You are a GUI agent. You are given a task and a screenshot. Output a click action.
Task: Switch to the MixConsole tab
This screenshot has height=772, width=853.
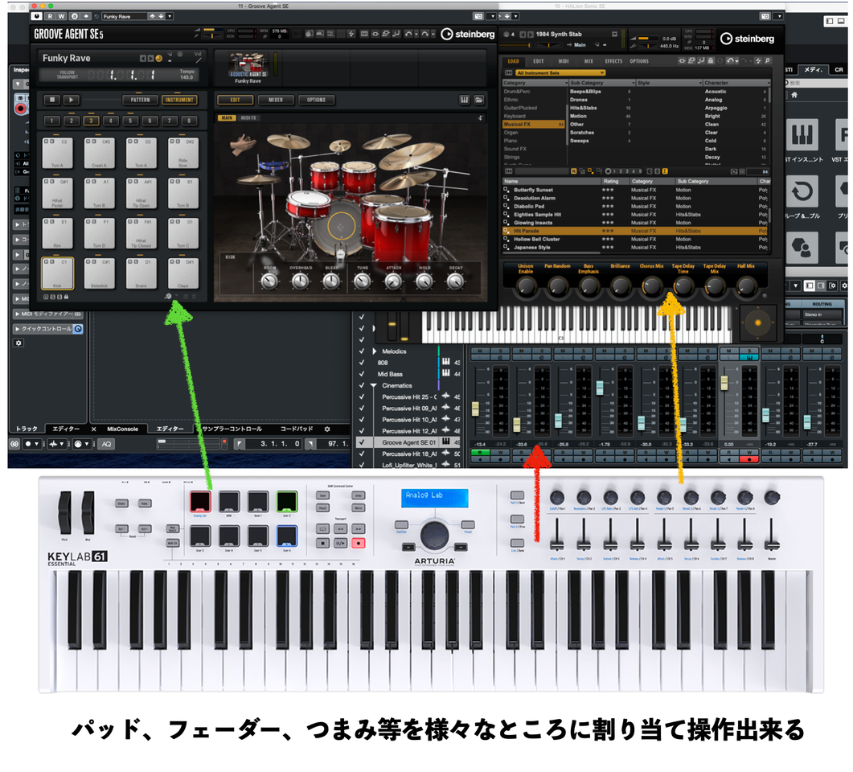[x=122, y=429]
